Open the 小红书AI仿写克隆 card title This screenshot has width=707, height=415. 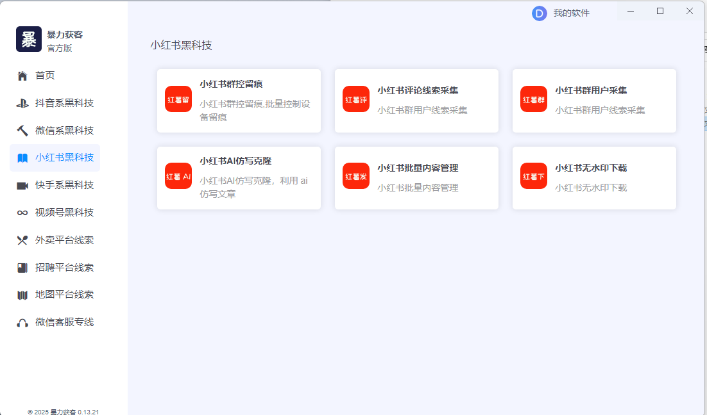(x=239, y=161)
